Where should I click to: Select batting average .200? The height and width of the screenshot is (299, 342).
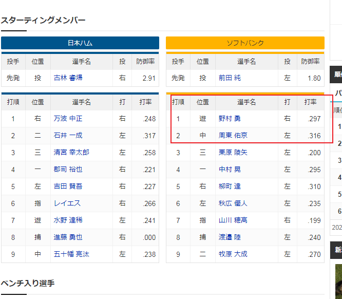(314, 153)
